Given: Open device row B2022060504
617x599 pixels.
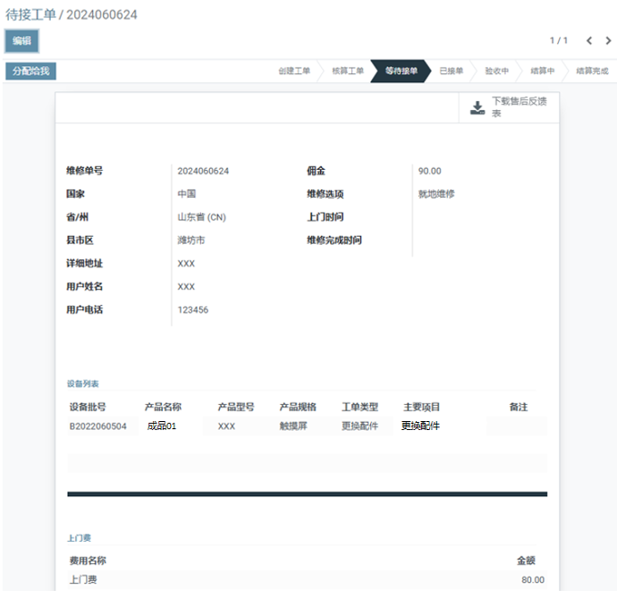Looking at the screenshot, I should click(x=98, y=426).
